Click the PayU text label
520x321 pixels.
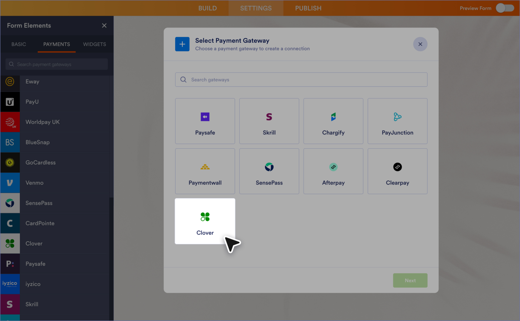pyautogui.click(x=32, y=102)
